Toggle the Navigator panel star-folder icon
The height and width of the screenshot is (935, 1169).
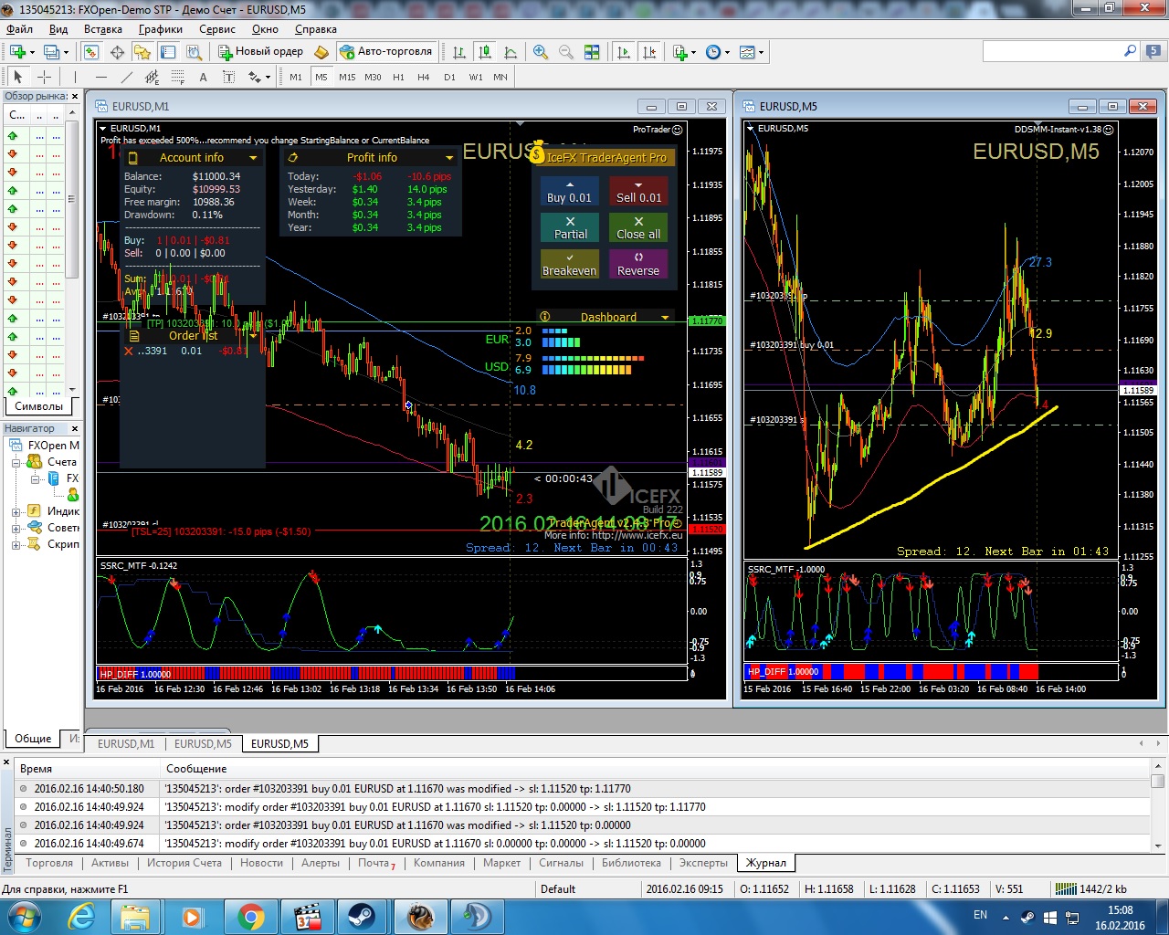(142, 52)
